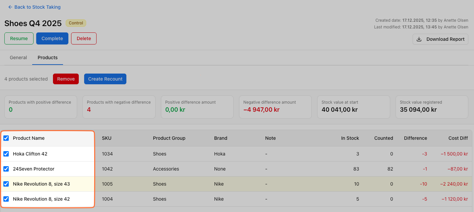The width and height of the screenshot is (474, 212).
Task: Remove the selected products
Action: (66, 79)
